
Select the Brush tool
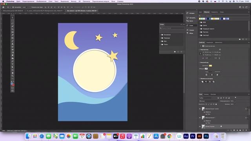tap(13, 41)
